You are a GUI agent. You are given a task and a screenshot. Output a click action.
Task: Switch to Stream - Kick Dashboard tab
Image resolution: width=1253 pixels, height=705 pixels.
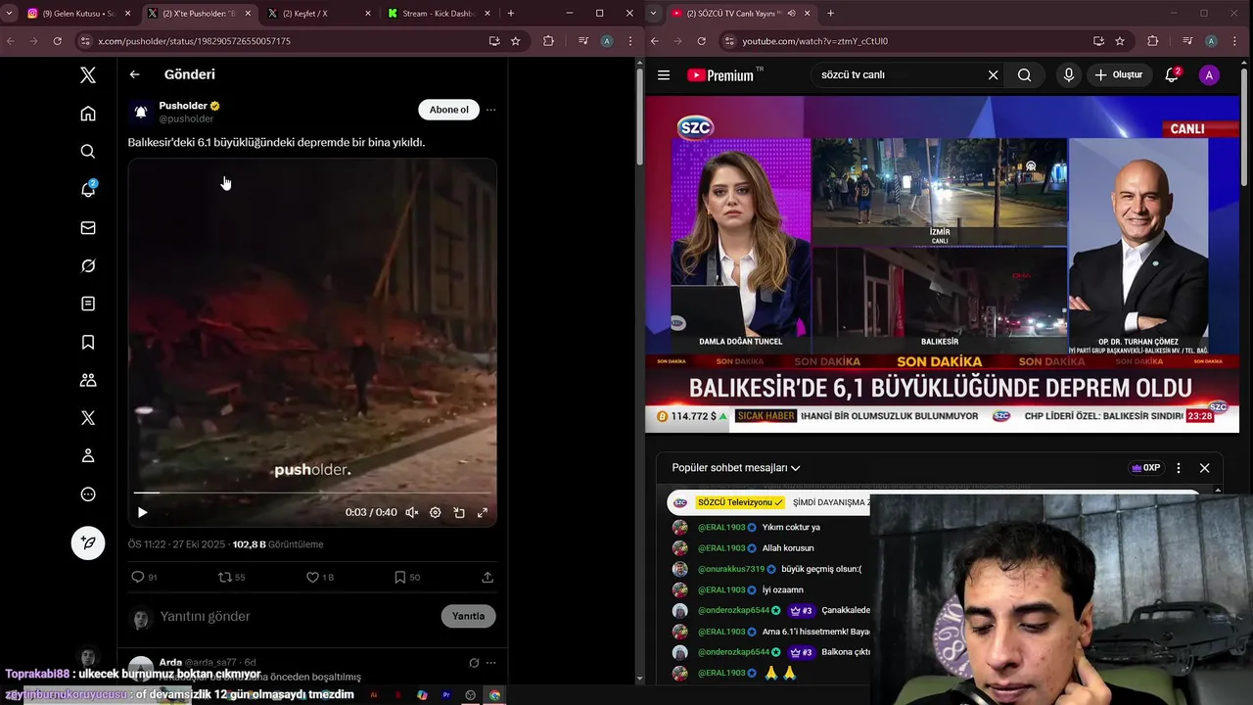[x=439, y=14]
